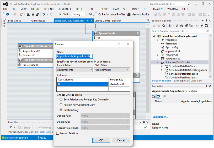
Task: Select Both Relation and Foreign Key Constraint
Action: (x=61, y=100)
